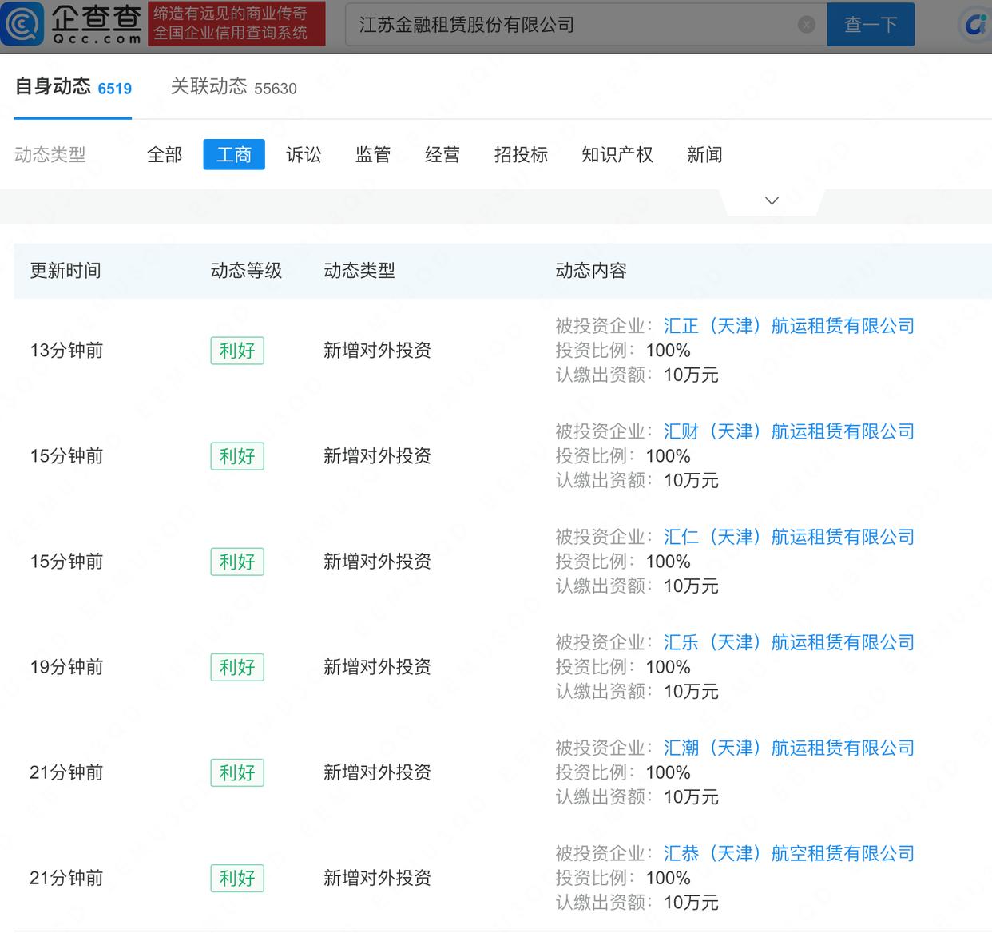Click the Qcc.com logo icon
Image resolution: width=992 pixels, height=933 pixels.
pos(22,24)
